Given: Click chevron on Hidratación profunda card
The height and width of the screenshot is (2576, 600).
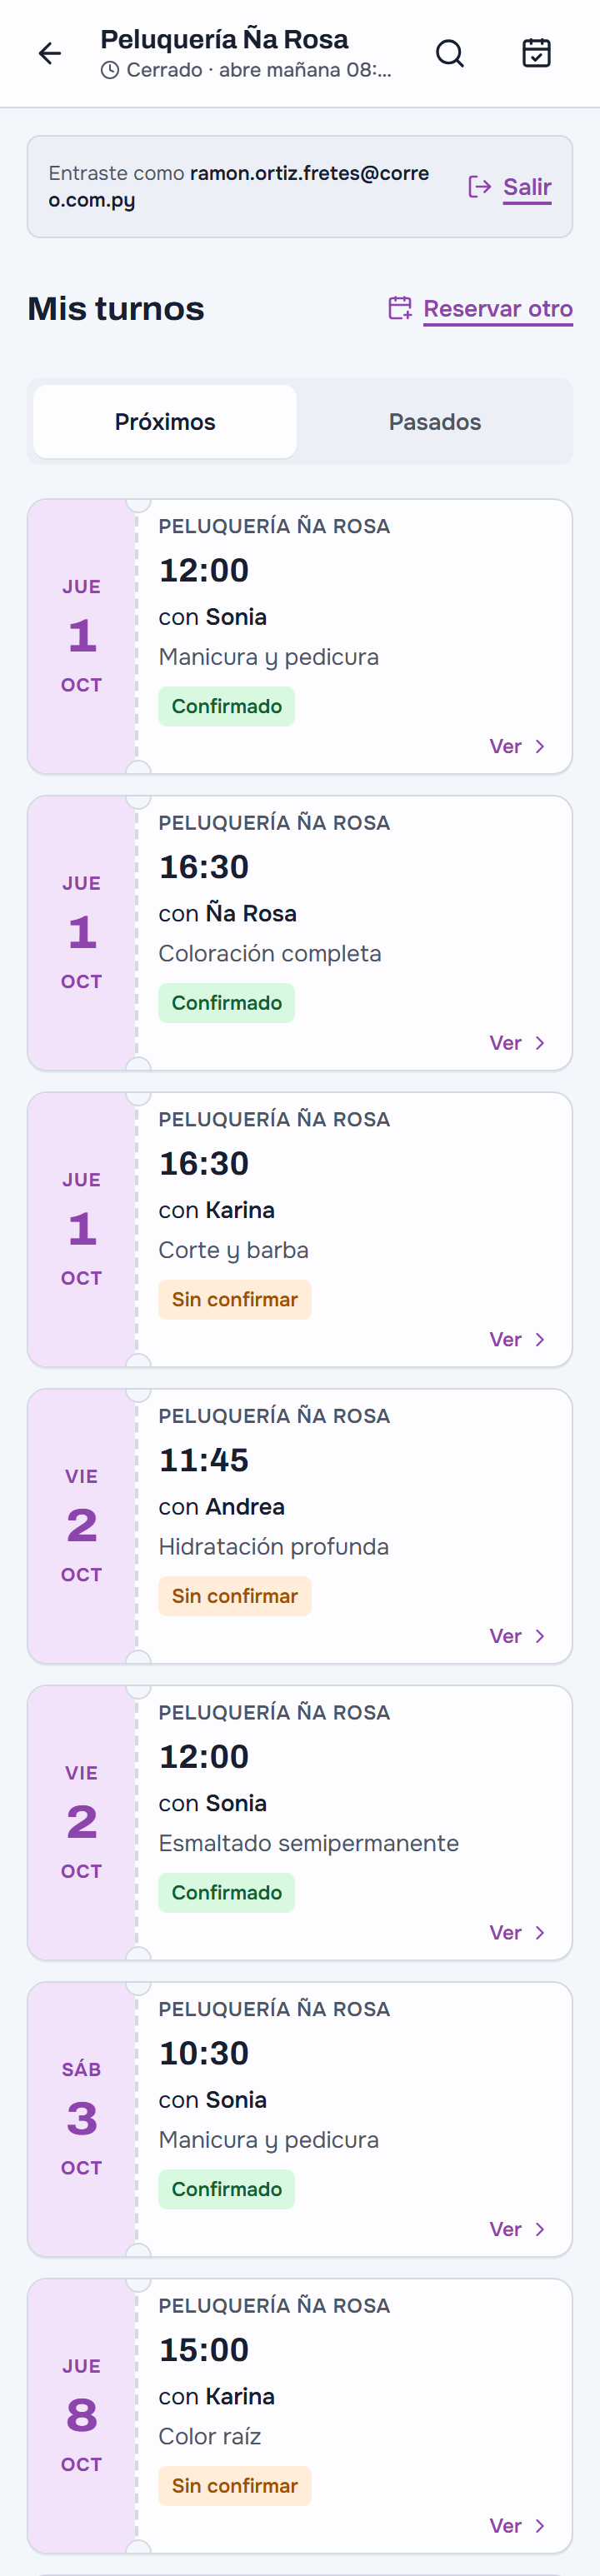Looking at the screenshot, I should click(x=540, y=1636).
